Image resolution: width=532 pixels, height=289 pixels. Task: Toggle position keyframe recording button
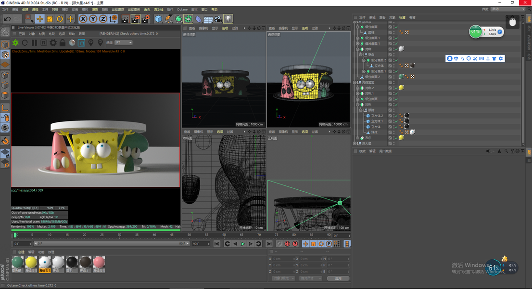(305, 244)
